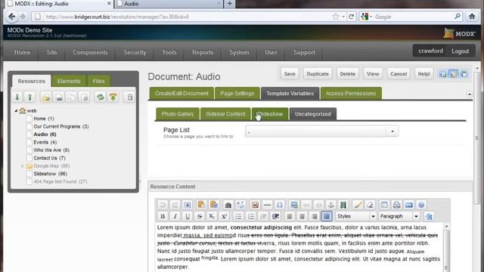Open the System menu
Viewport: 484px width, 272px height.
(239, 52)
